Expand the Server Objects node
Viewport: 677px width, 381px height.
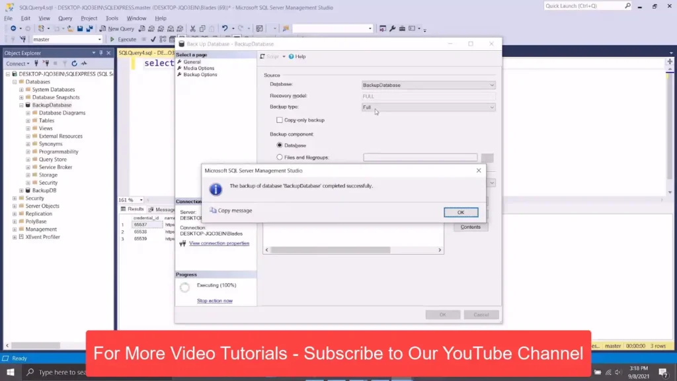coord(15,206)
